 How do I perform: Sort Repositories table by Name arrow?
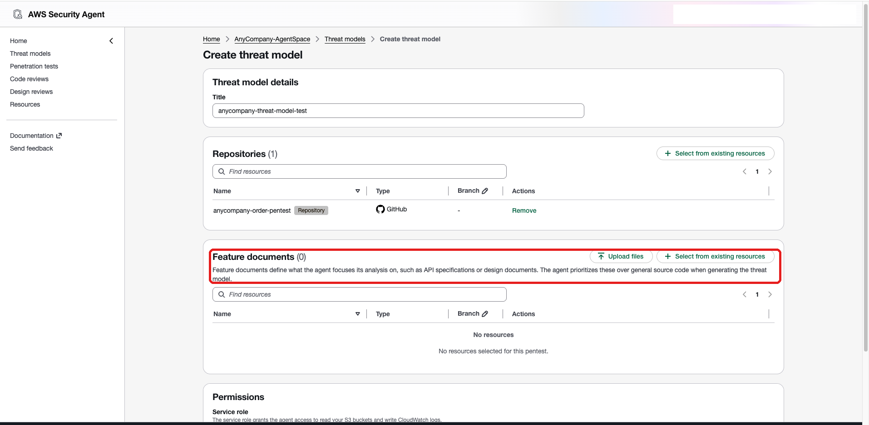coord(358,191)
